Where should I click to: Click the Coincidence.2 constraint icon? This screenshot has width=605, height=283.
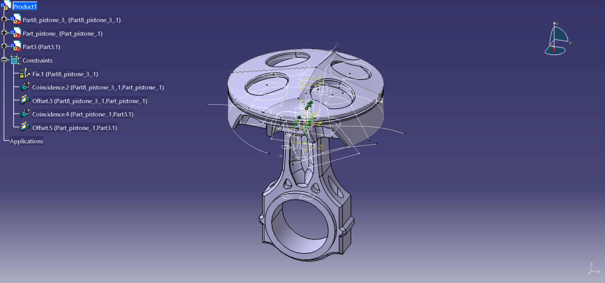coord(25,87)
